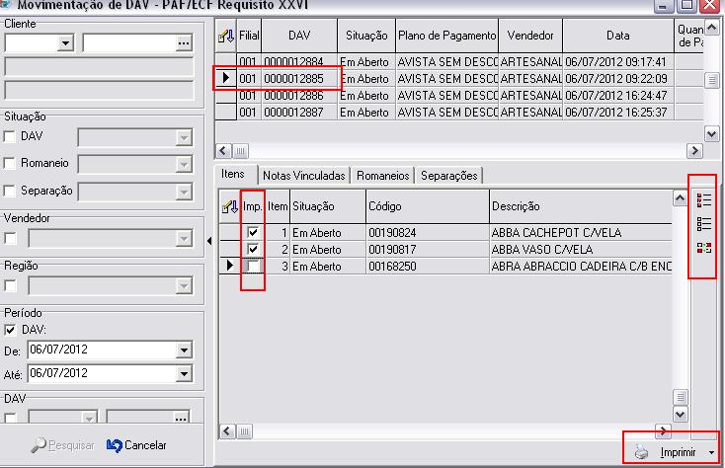Click the deselect-all items checklist icon
Screen dimensions: 725x468
pyautogui.click(x=704, y=223)
